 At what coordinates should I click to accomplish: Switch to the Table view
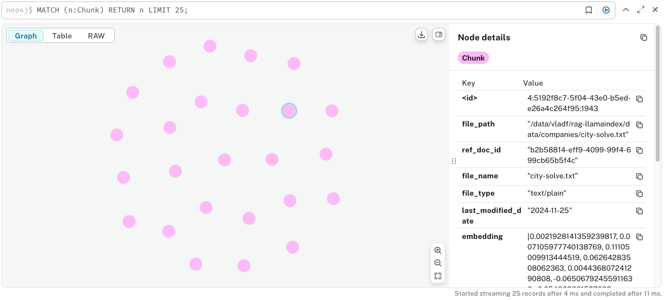click(62, 36)
